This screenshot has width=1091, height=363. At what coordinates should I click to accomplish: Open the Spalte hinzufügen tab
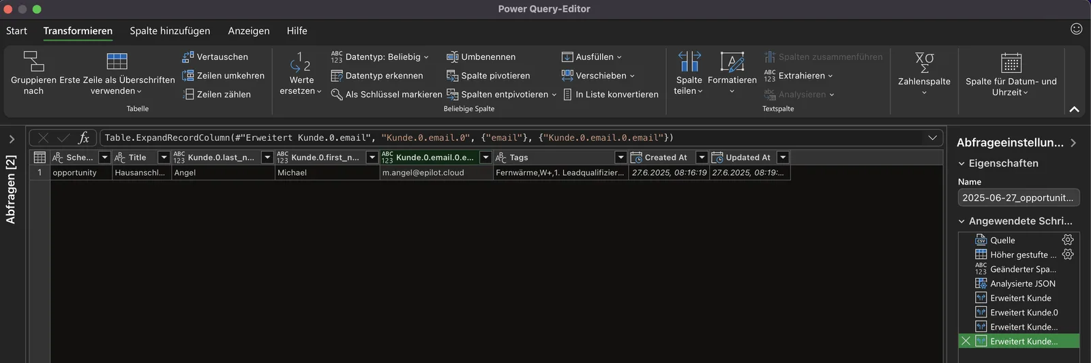tap(170, 31)
